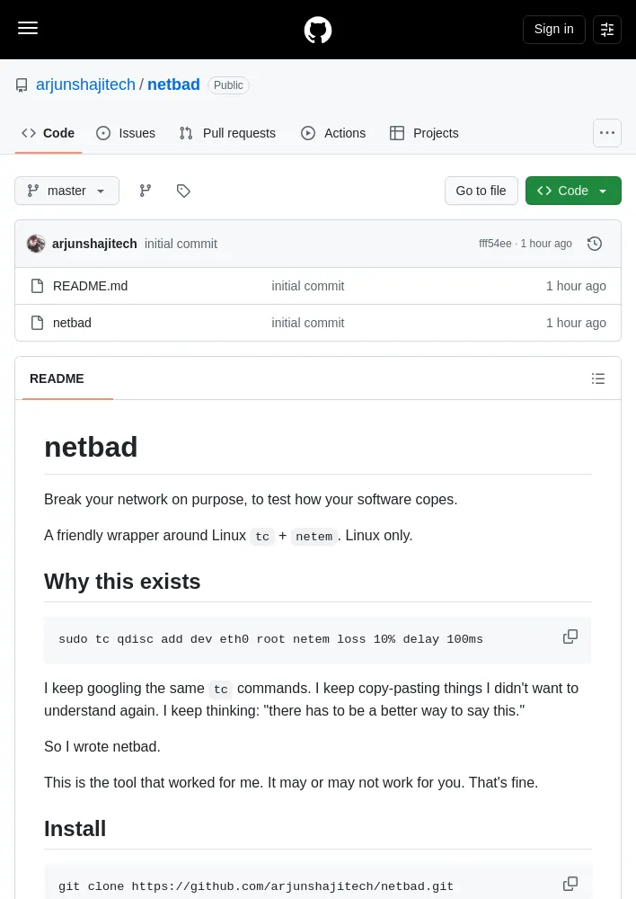Screen dimensions: 636x899
Task: View tags via the tag icon
Action: (183, 191)
